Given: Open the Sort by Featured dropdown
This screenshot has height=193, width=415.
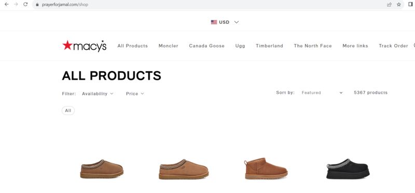Looking at the screenshot, I should 322,93.
